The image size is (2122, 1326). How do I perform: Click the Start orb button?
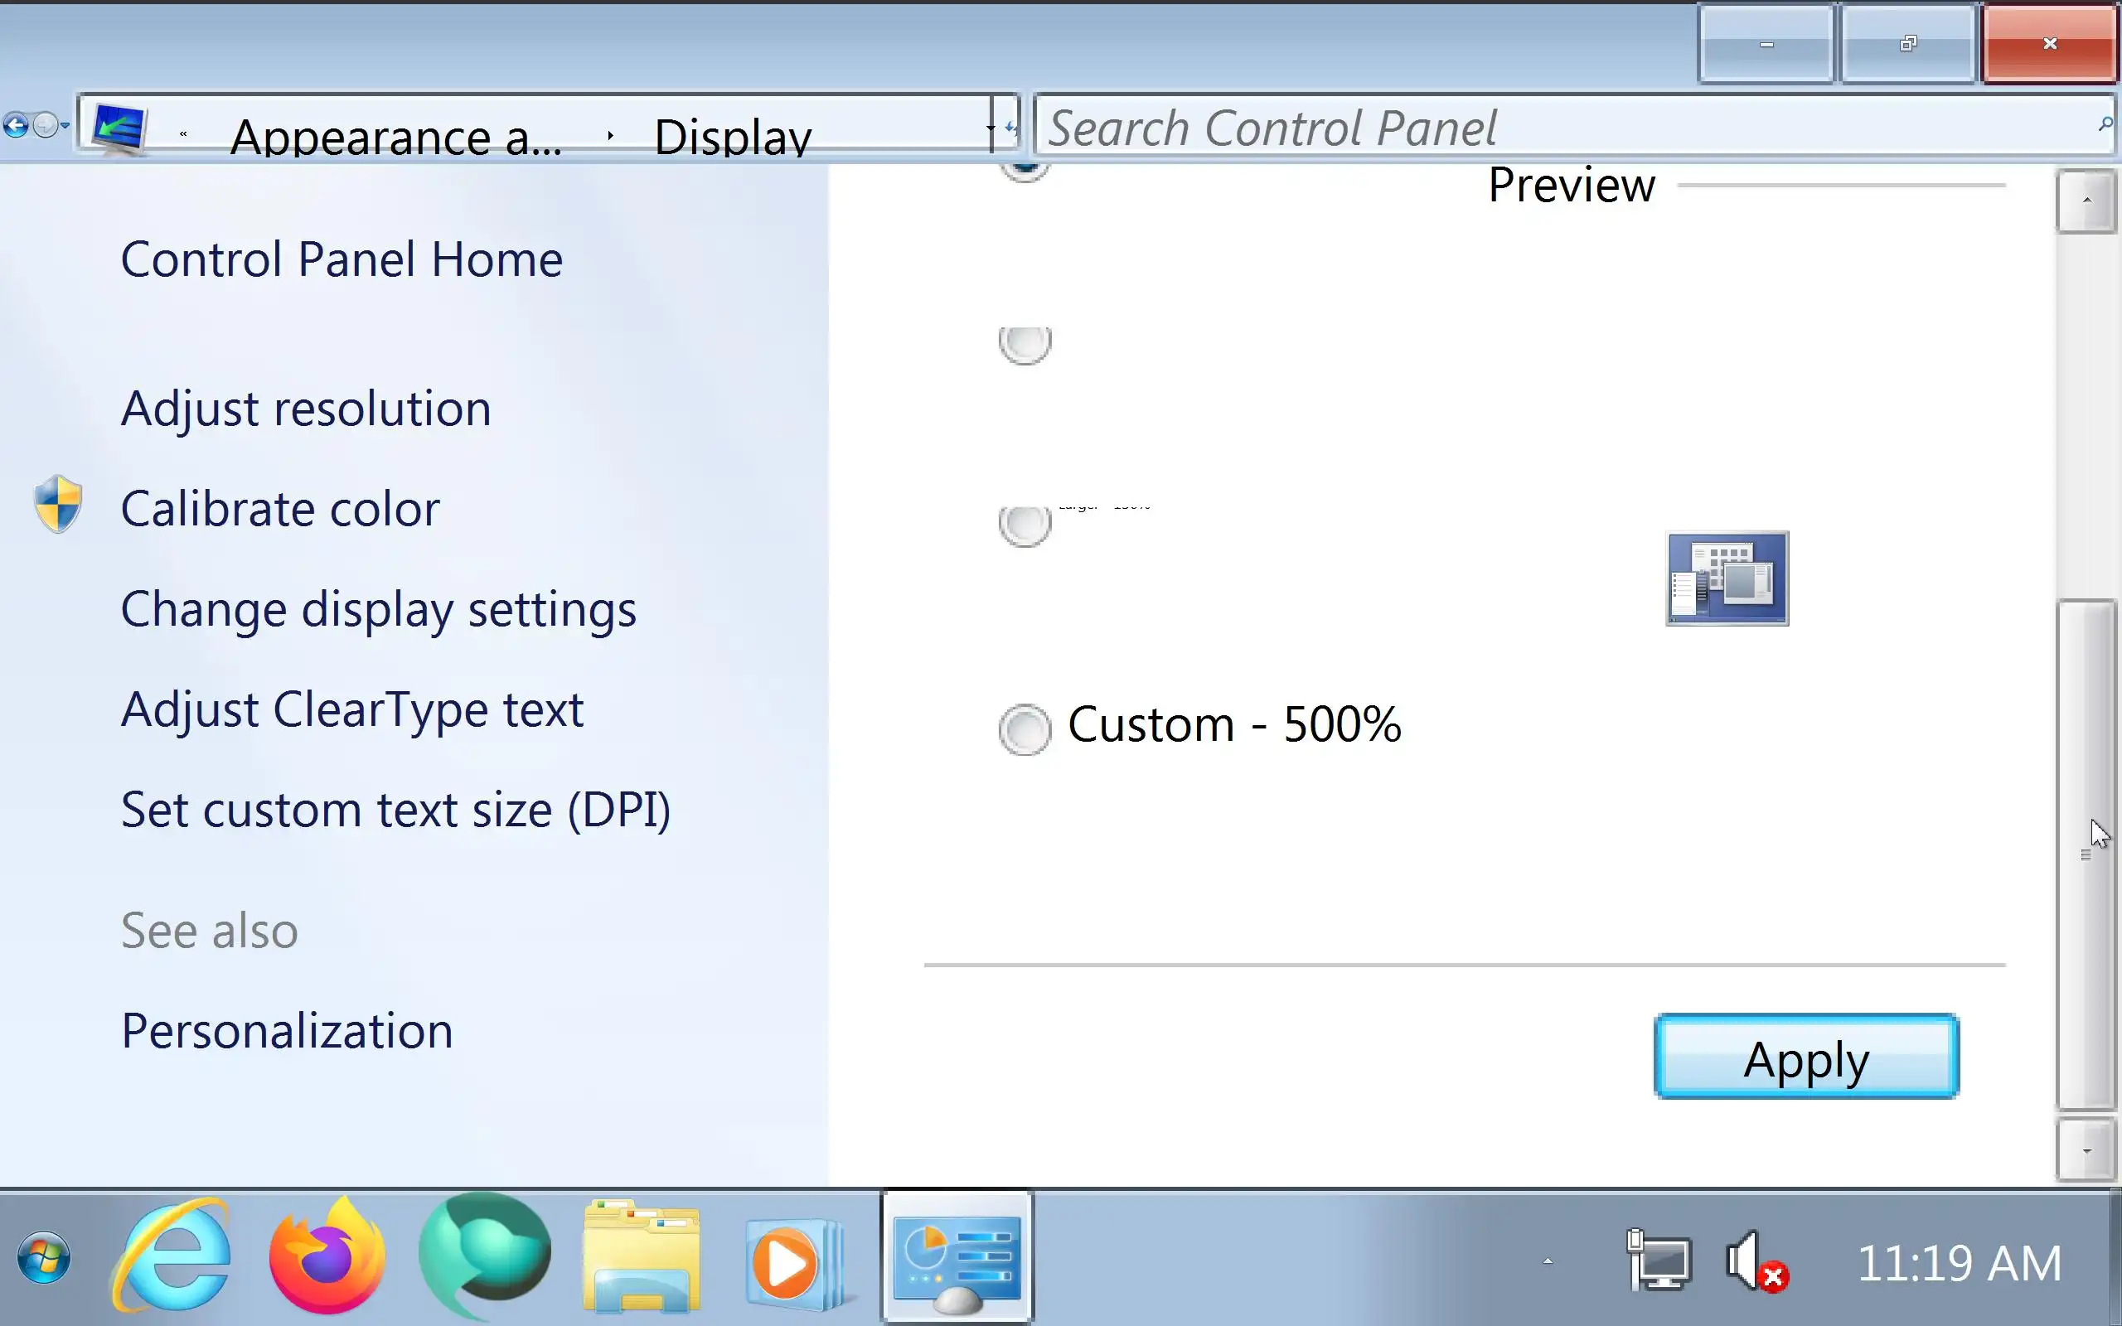pyautogui.click(x=44, y=1257)
